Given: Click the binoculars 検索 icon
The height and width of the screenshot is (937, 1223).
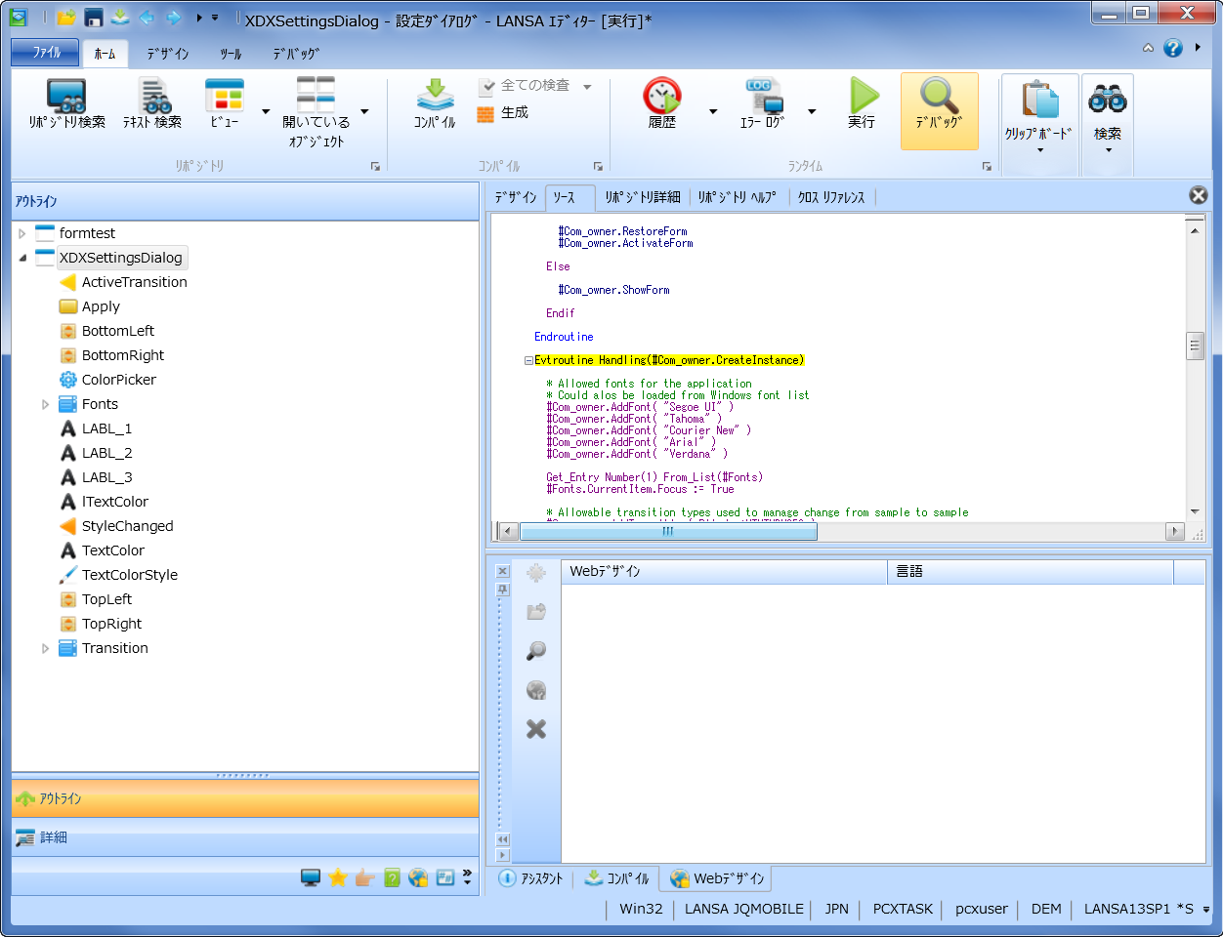Looking at the screenshot, I should coord(1107,100).
